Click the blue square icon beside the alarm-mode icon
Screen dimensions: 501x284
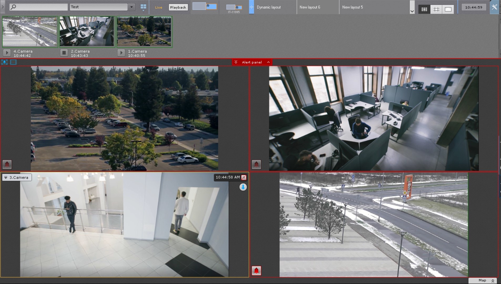13,62
